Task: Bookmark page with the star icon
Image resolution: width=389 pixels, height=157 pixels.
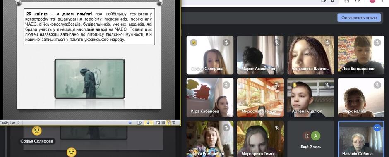Action: (333, 1)
